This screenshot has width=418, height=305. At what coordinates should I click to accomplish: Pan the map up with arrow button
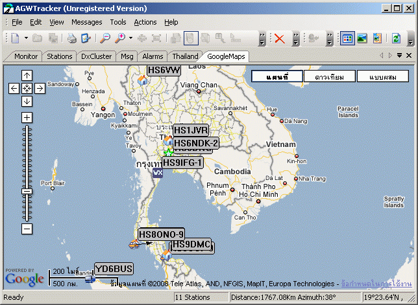tap(27, 76)
